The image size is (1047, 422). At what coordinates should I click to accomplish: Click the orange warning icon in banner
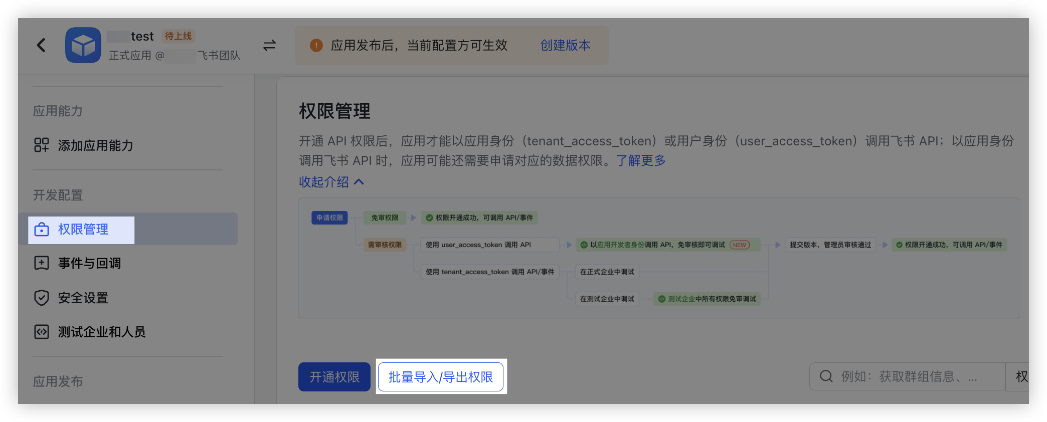tap(316, 46)
